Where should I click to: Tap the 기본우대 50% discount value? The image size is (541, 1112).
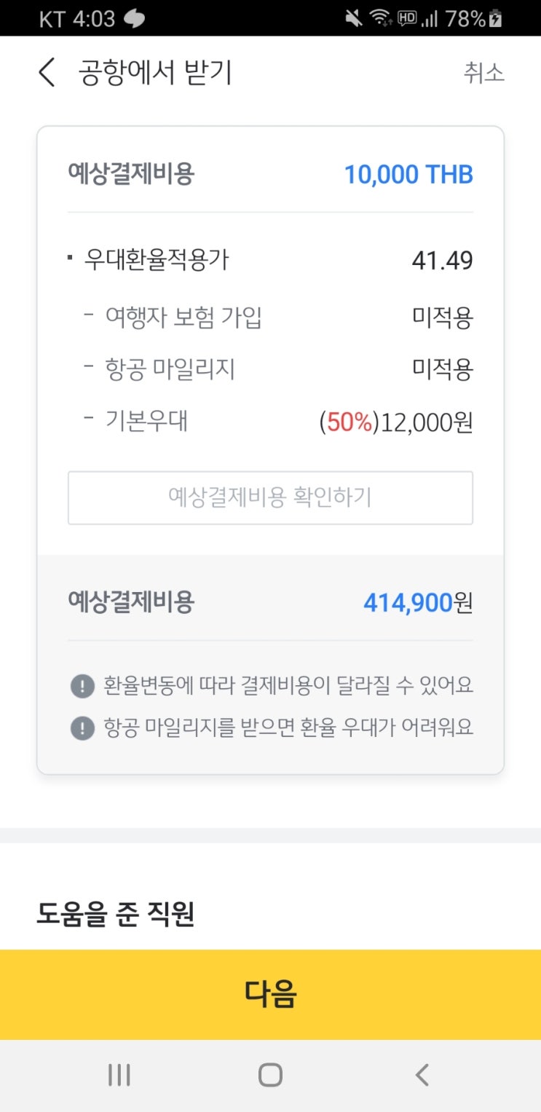pyautogui.click(x=395, y=422)
